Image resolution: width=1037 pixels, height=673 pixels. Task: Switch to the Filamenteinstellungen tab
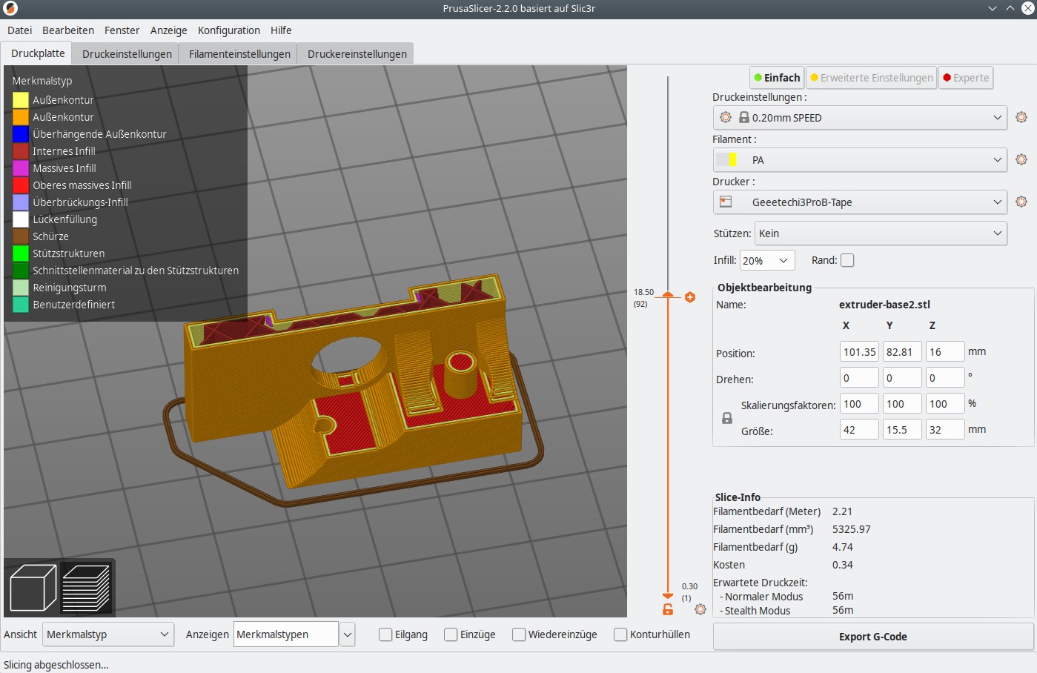click(x=239, y=54)
